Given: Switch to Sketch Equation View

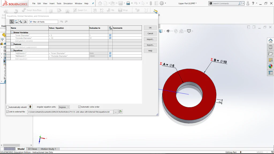Looking at the screenshot, I should (16, 22).
